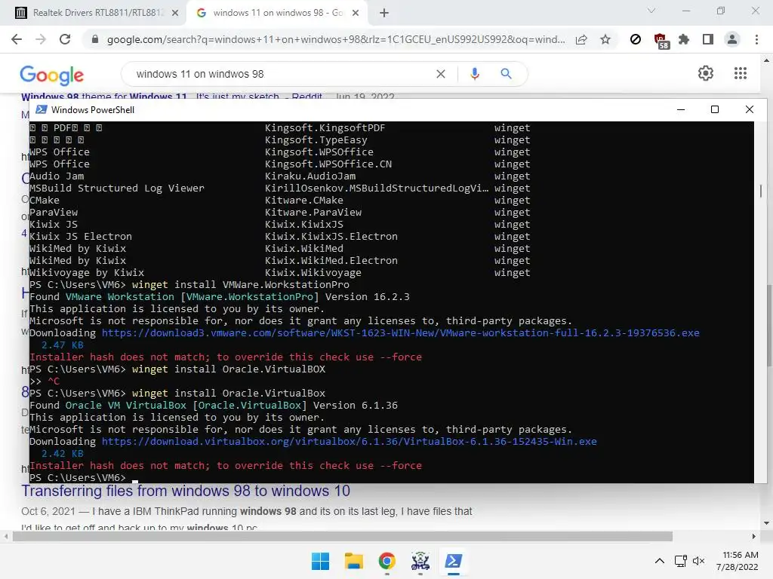Click the Kiwix.WikiMed.Electron package ID

331,260
